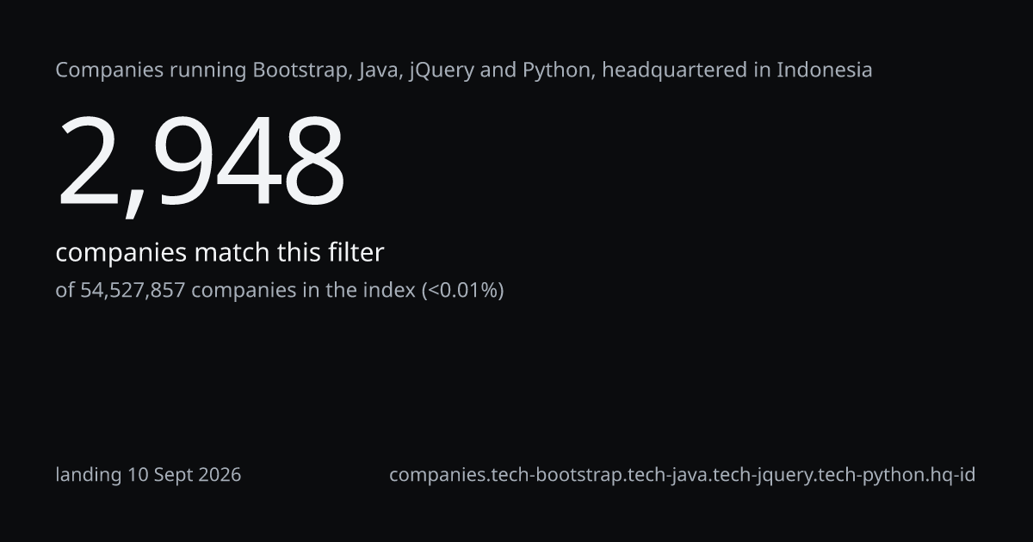
Task: Click the 10 Sept 2026 date
Action: [x=184, y=475]
